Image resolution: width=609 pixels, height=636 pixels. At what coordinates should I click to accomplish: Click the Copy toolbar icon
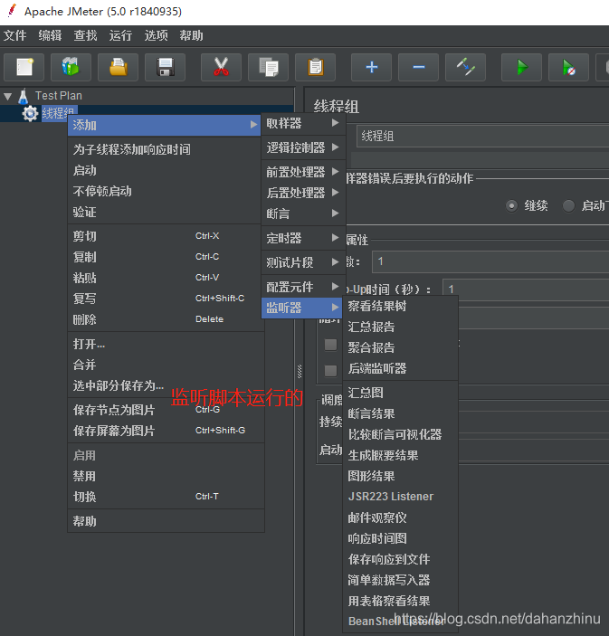click(x=268, y=67)
